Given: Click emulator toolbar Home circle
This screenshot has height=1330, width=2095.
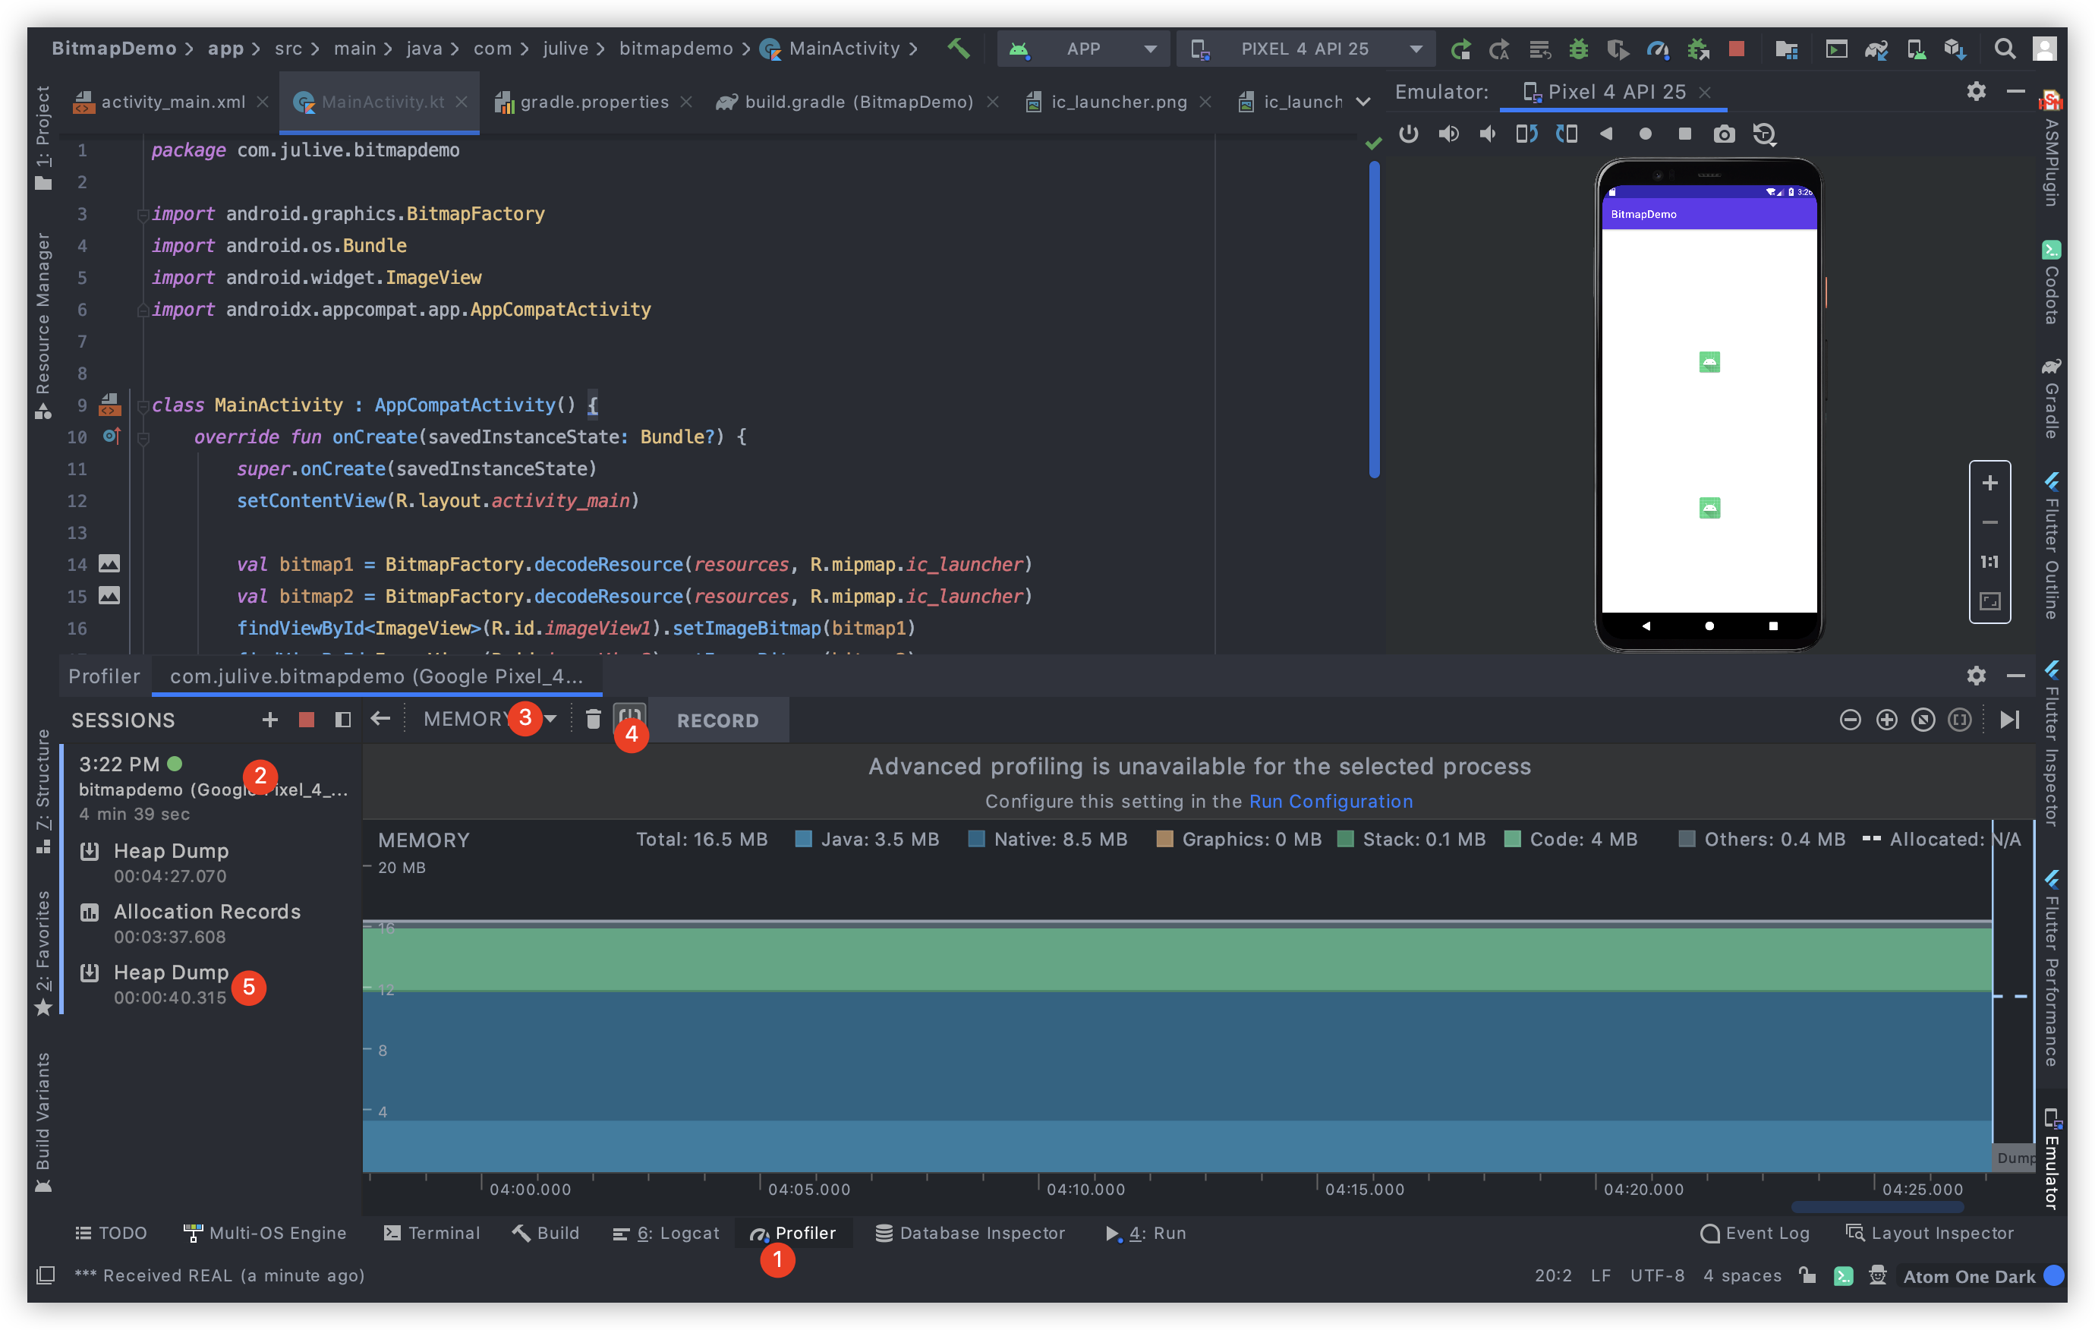Looking at the screenshot, I should [x=1645, y=134].
